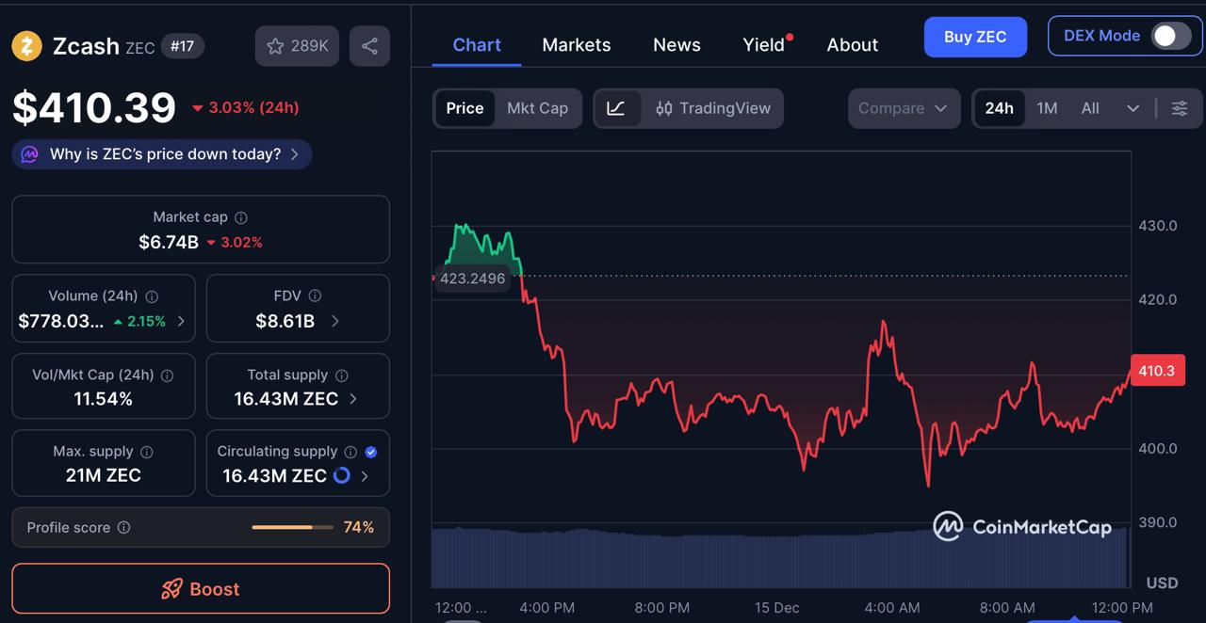The height and width of the screenshot is (623, 1206).
Task: Click the CoinMarketCap logo watermark on chart
Action: (1023, 526)
